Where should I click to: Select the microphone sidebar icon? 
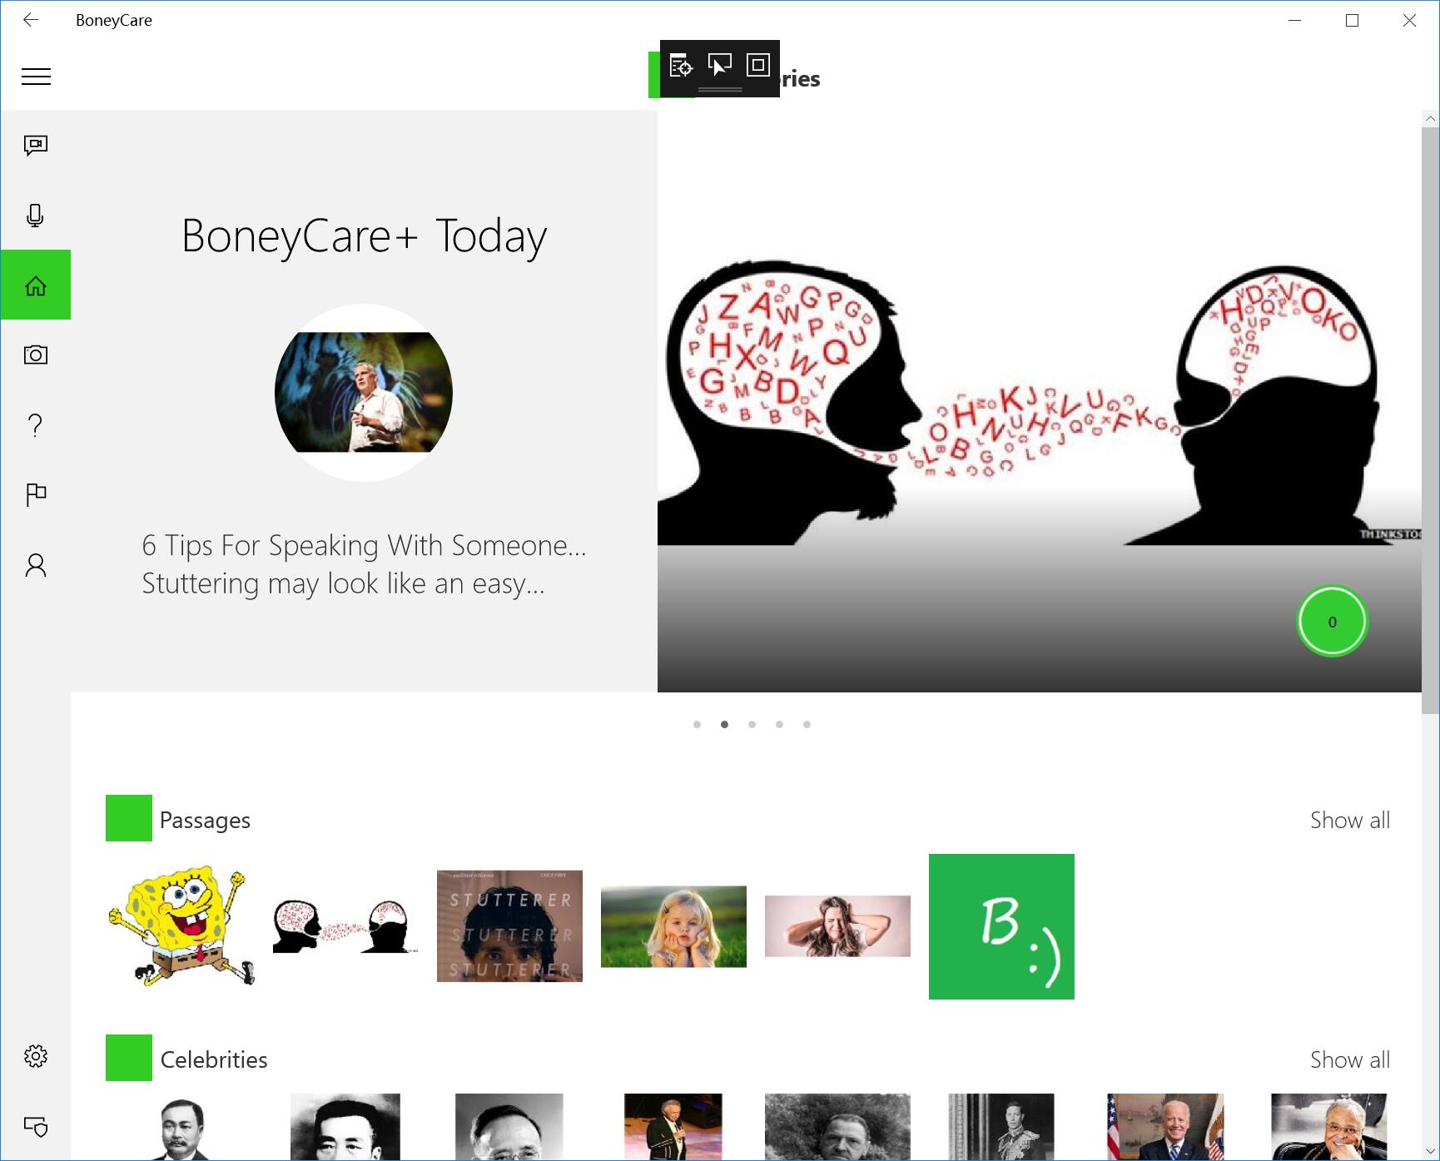(x=36, y=216)
